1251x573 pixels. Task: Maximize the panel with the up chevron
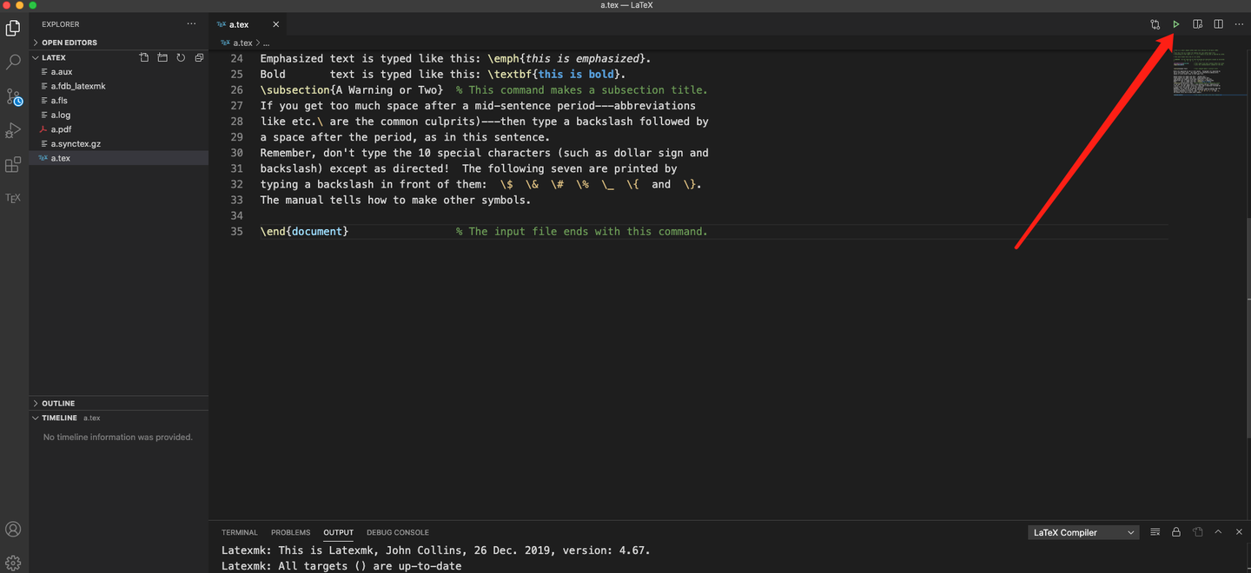tap(1218, 532)
